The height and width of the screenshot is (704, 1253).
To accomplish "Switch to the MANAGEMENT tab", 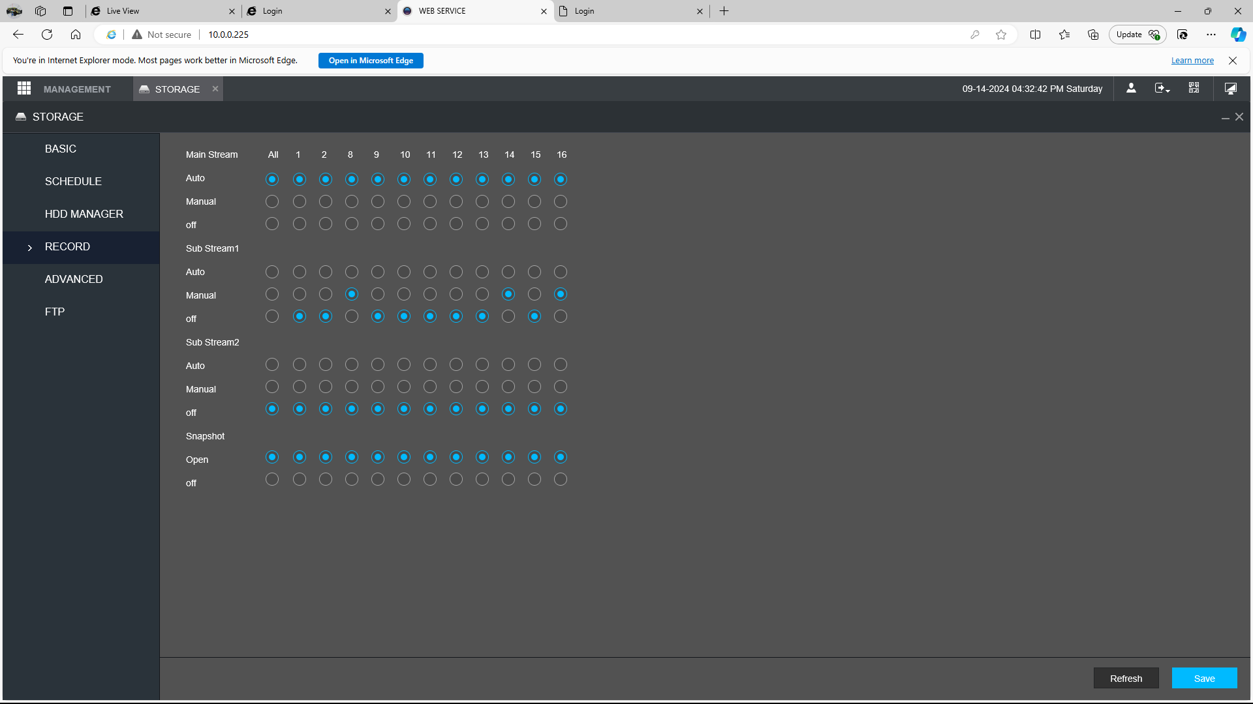I will click(77, 89).
